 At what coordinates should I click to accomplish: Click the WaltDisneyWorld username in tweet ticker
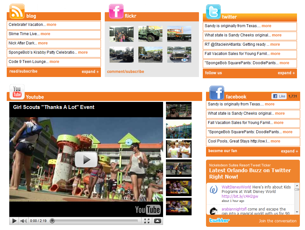click(x=236, y=187)
